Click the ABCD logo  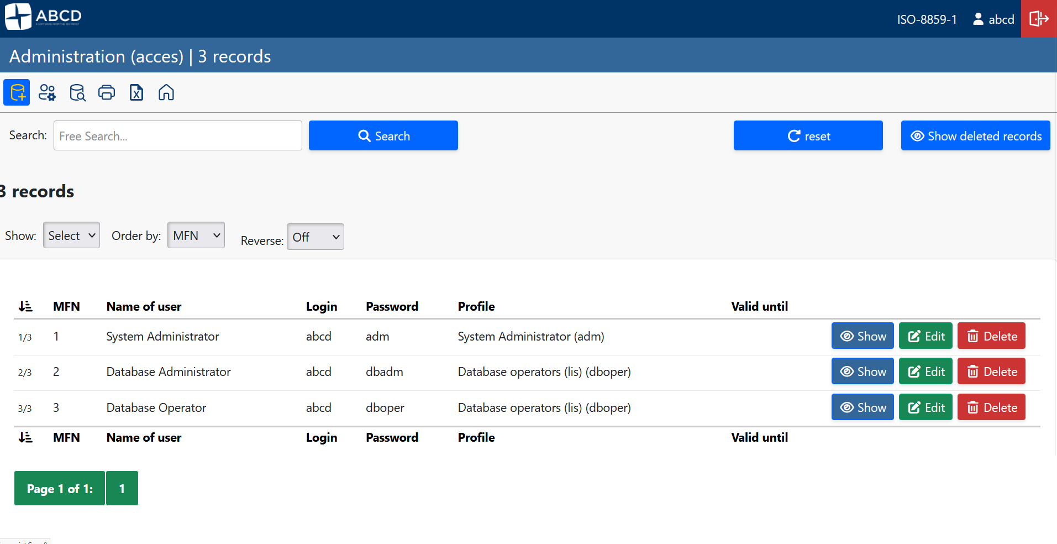[x=43, y=17]
